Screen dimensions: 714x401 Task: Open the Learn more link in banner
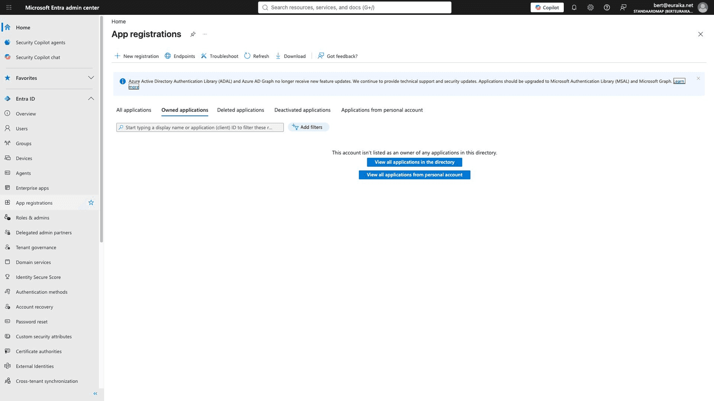coord(679,81)
